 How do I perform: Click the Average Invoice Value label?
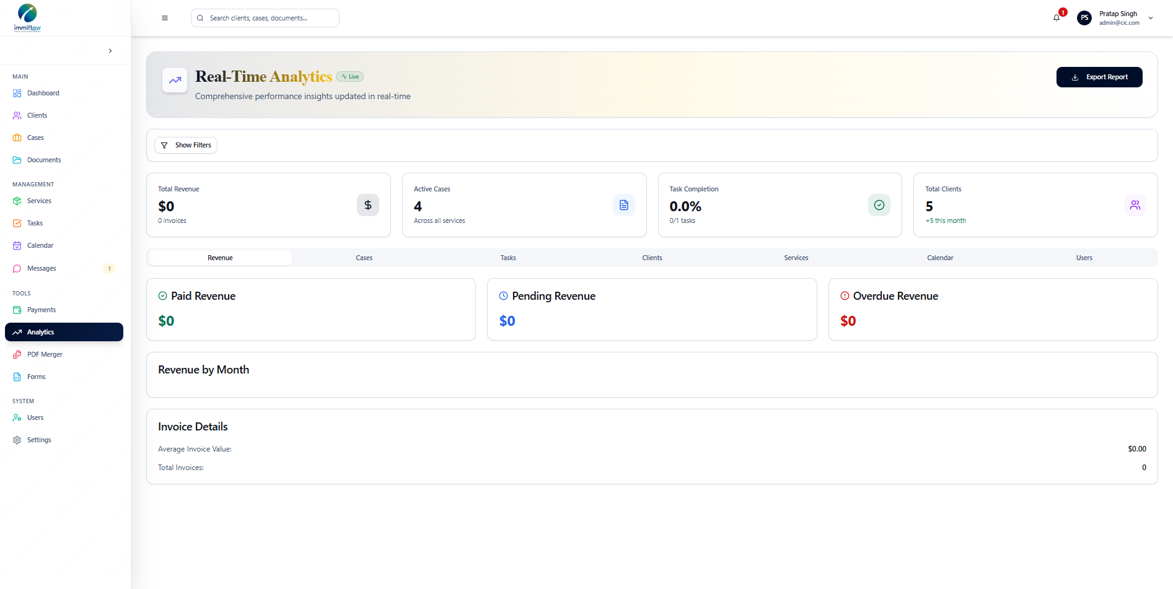point(195,449)
